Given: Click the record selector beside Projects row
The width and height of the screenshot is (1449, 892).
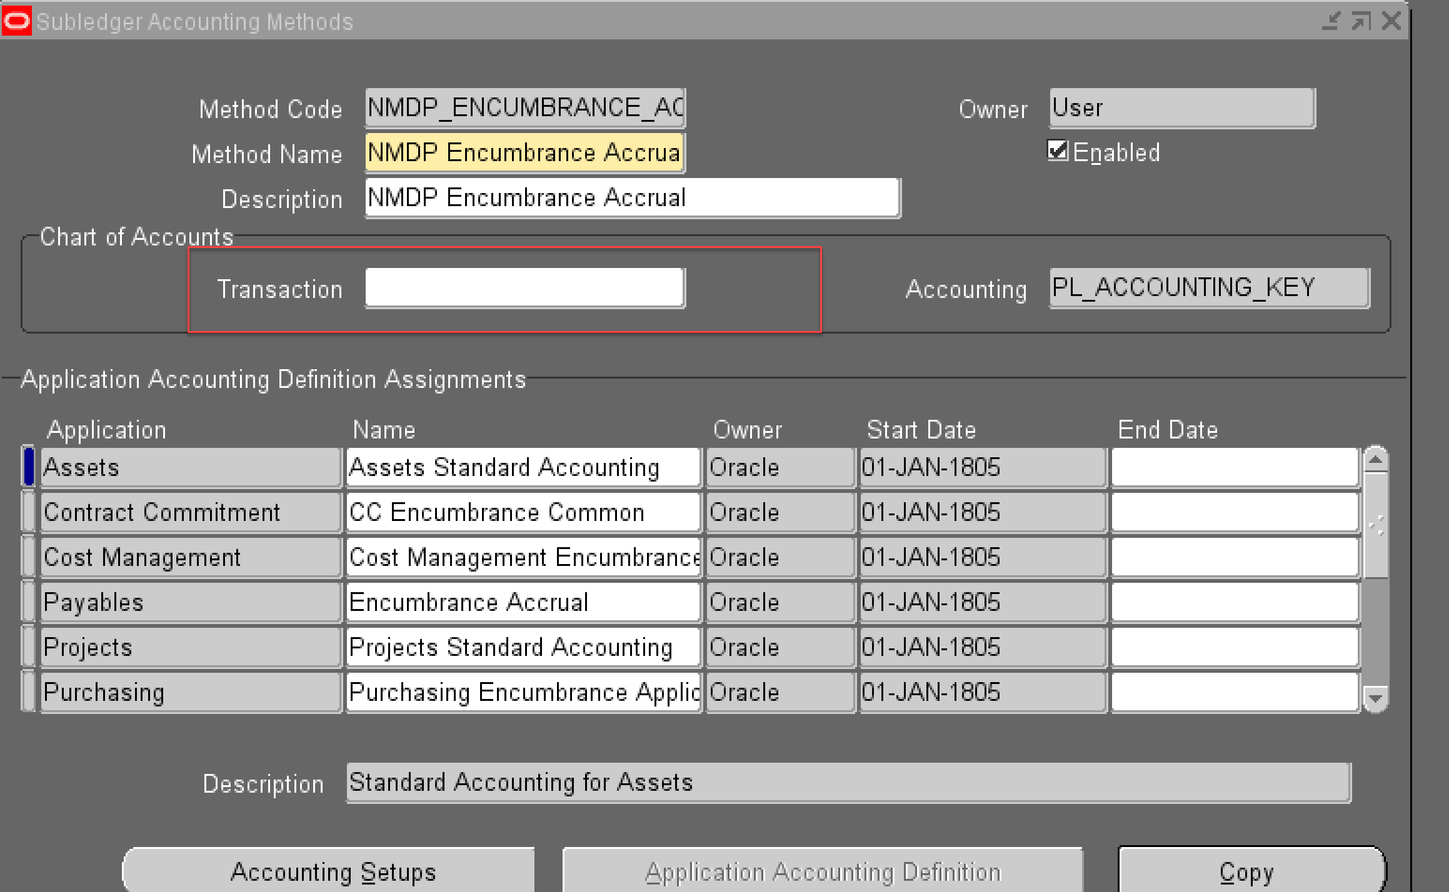Looking at the screenshot, I should (x=28, y=647).
